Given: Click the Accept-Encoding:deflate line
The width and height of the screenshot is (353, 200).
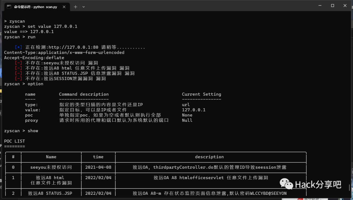Looking at the screenshot, I should tap(34, 58).
